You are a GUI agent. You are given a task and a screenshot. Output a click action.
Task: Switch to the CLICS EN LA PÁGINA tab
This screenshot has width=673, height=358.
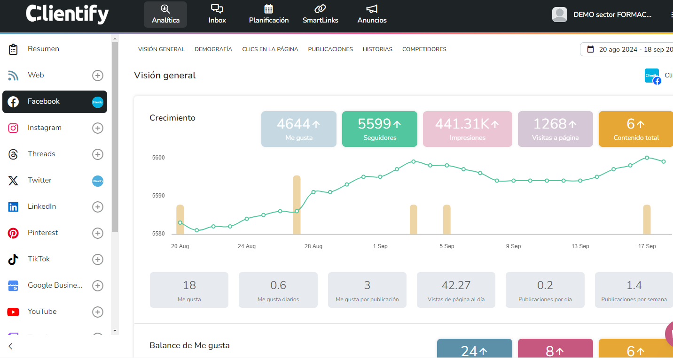(x=270, y=49)
